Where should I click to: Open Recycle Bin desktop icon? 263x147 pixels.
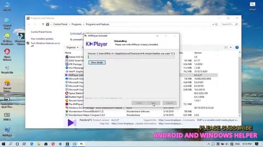(7, 69)
